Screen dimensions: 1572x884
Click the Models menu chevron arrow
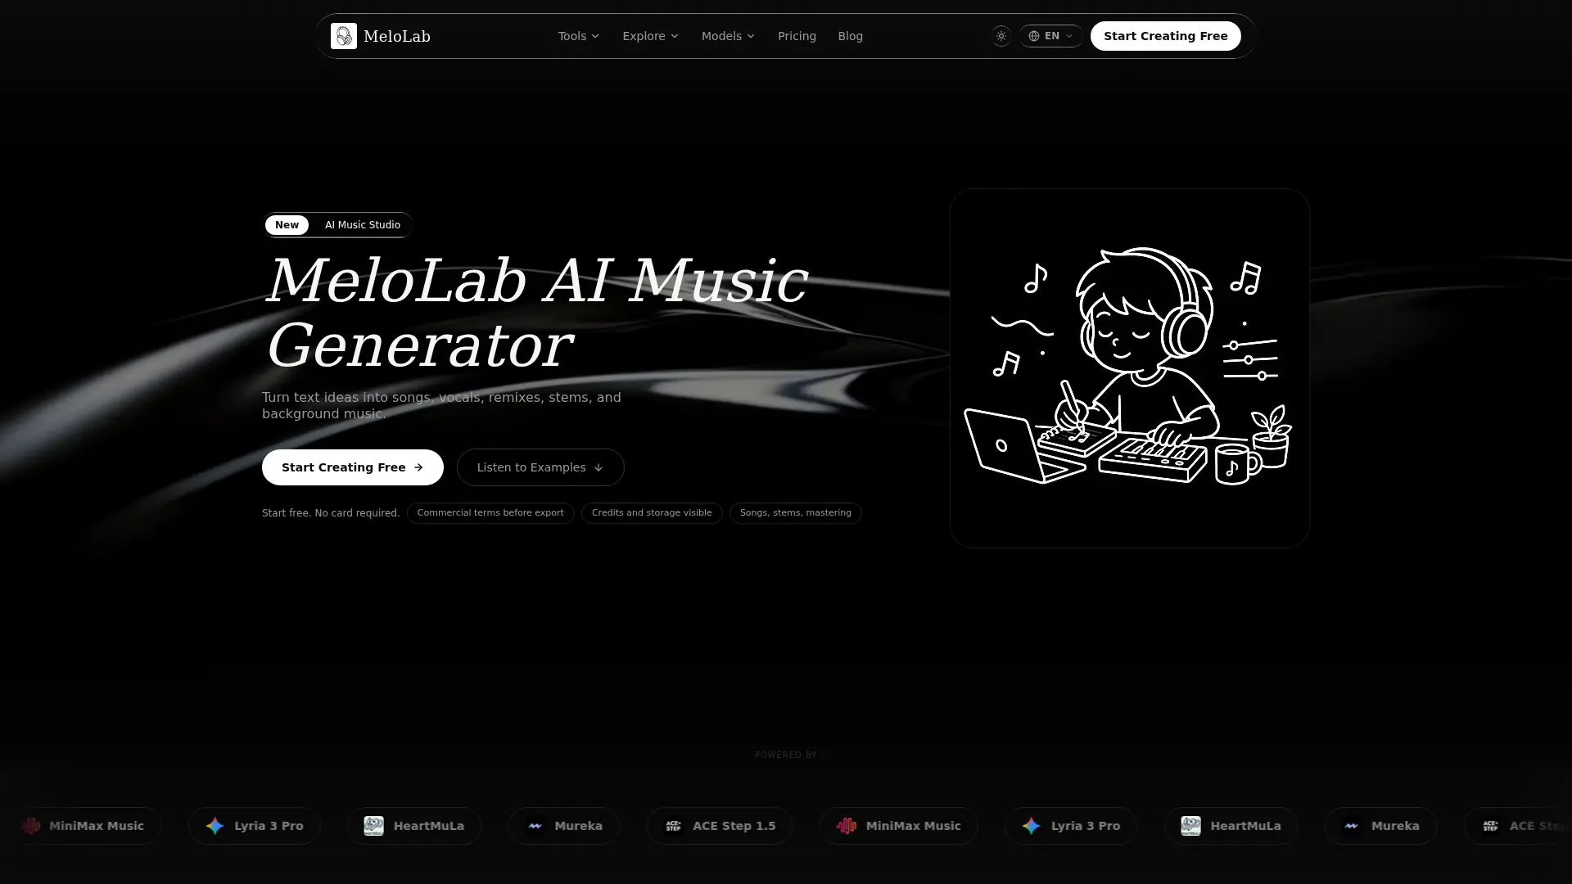[751, 36]
